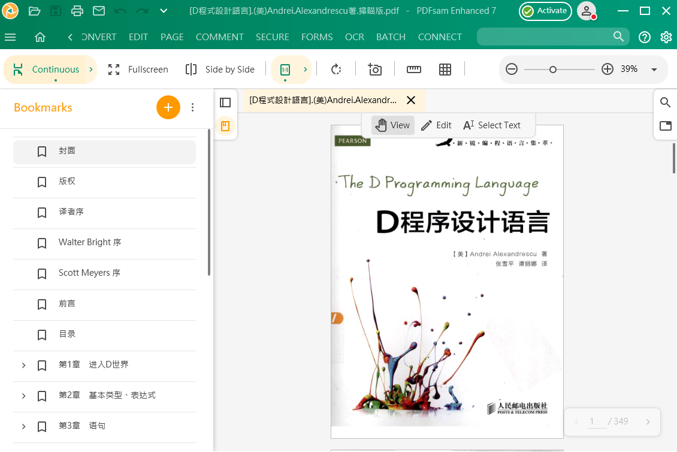Toggle actual size 1:1 page fit
This screenshot has width=677, height=452.
coord(285,70)
